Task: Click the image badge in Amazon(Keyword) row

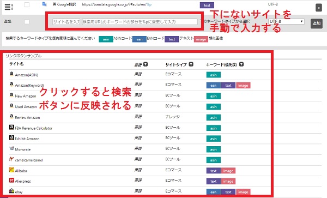Action: [243, 85]
